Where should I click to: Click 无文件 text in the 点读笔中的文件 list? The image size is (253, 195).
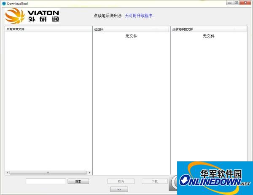pyautogui.click(x=209, y=36)
